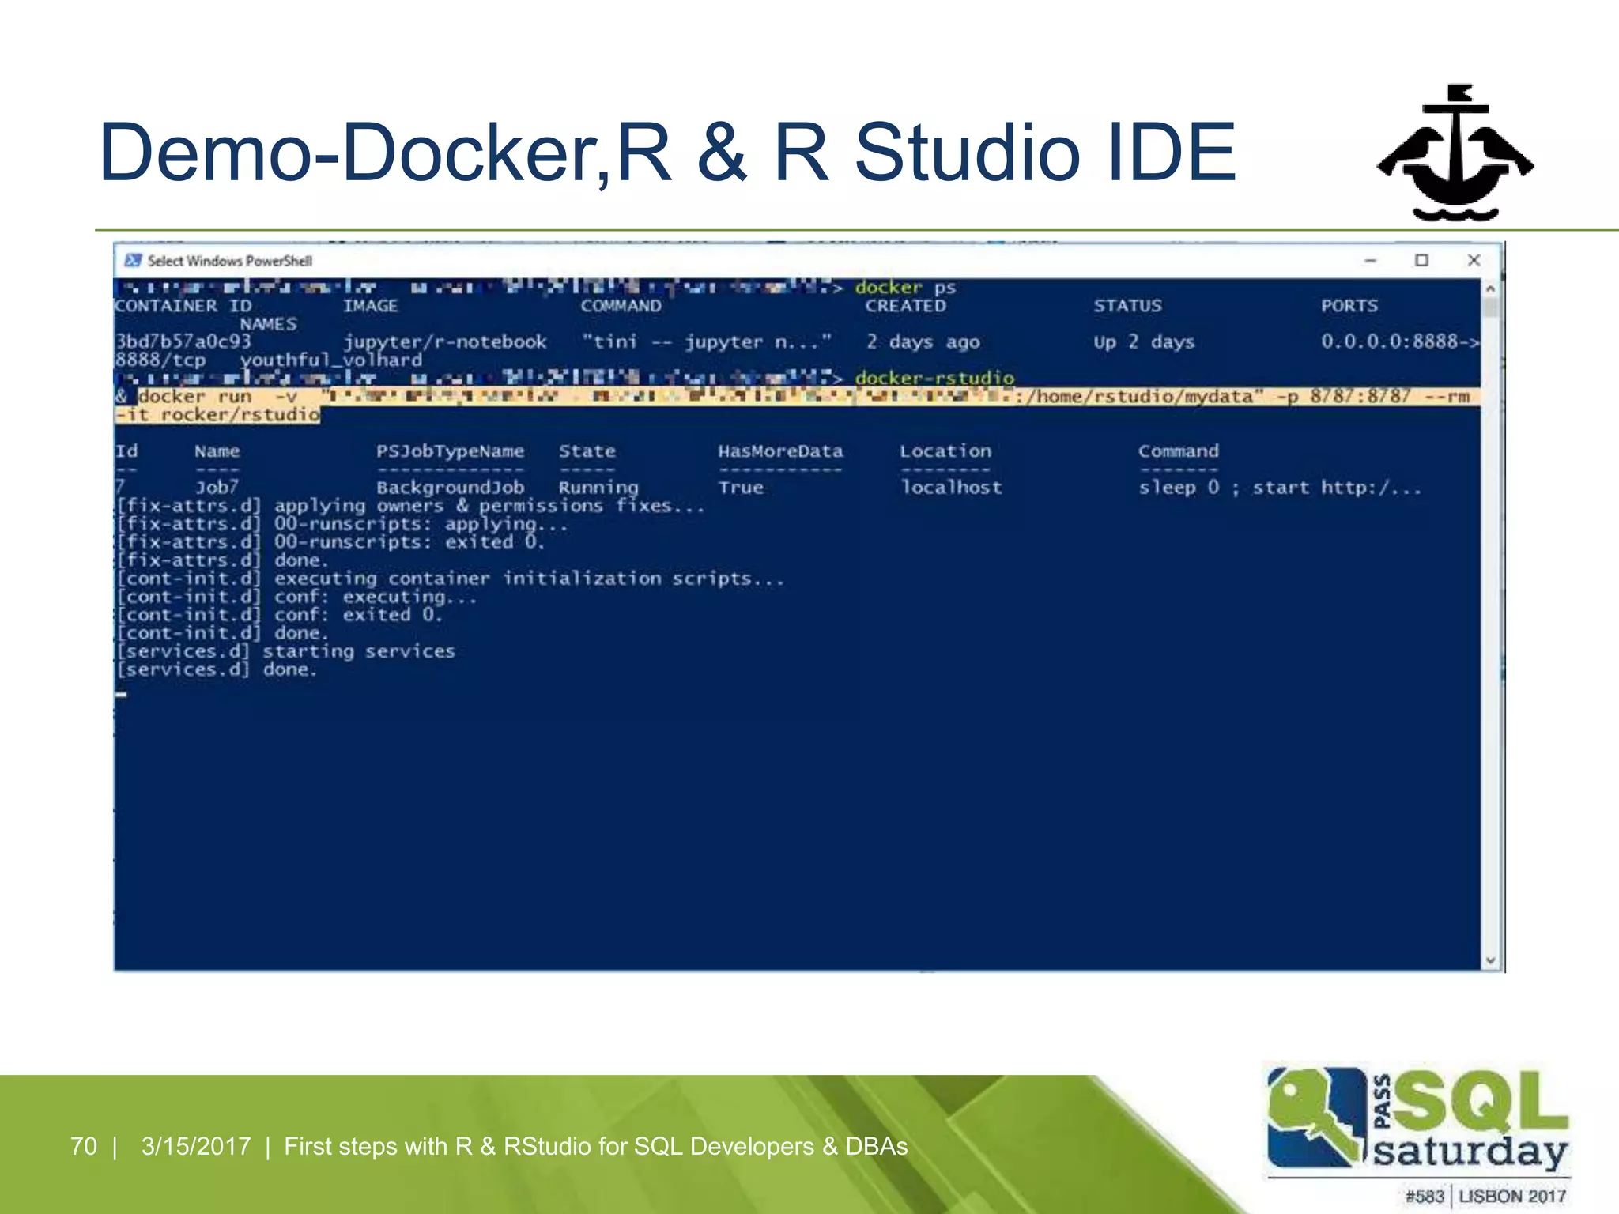1619x1214 pixels.
Task: Select the 'IMAGE' column header
Action: click(370, 306)
